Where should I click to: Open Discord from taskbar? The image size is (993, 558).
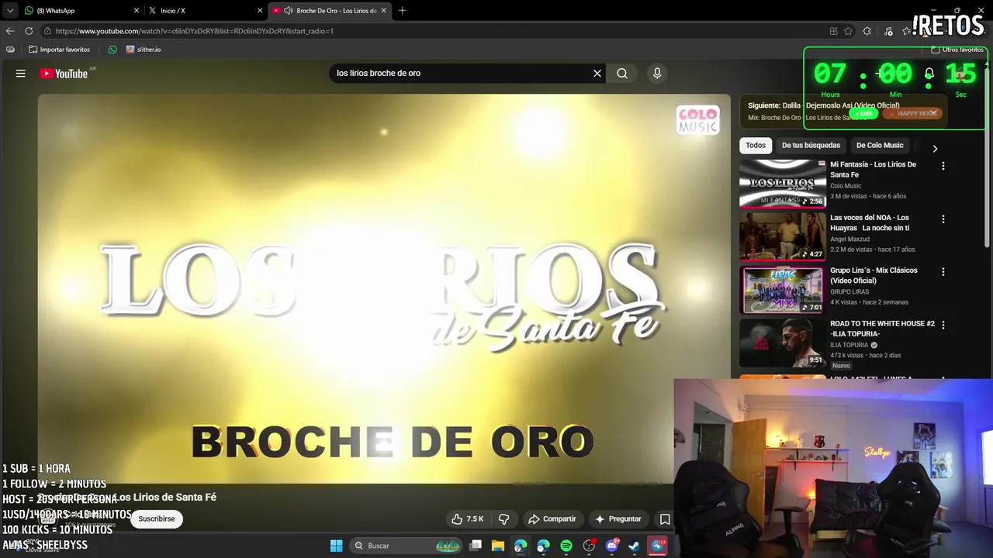[611, 546]
